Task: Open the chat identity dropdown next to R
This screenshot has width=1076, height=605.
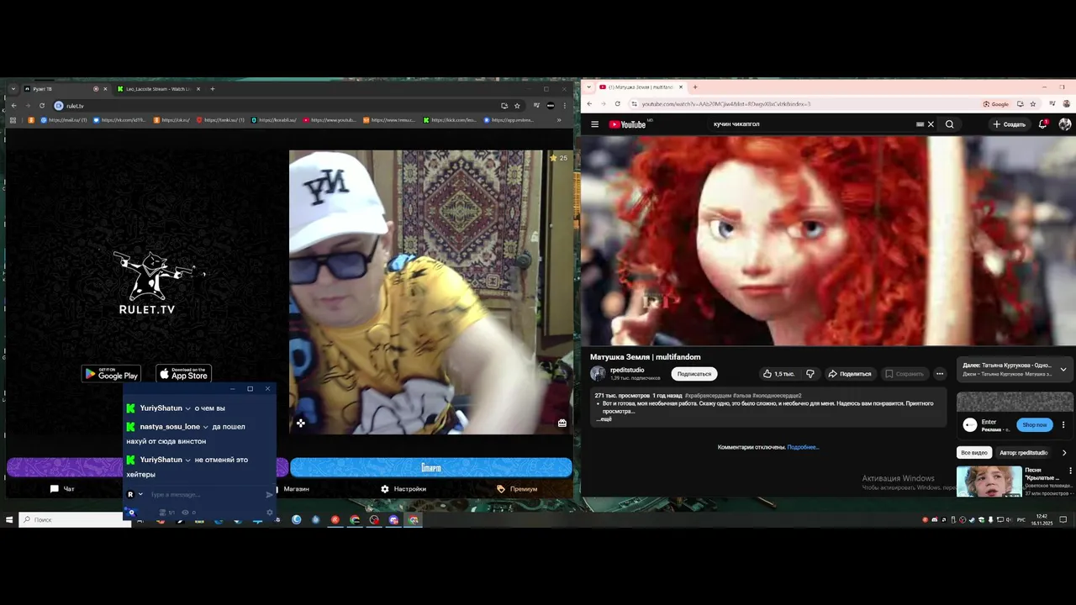Action: tap(140, 495)
